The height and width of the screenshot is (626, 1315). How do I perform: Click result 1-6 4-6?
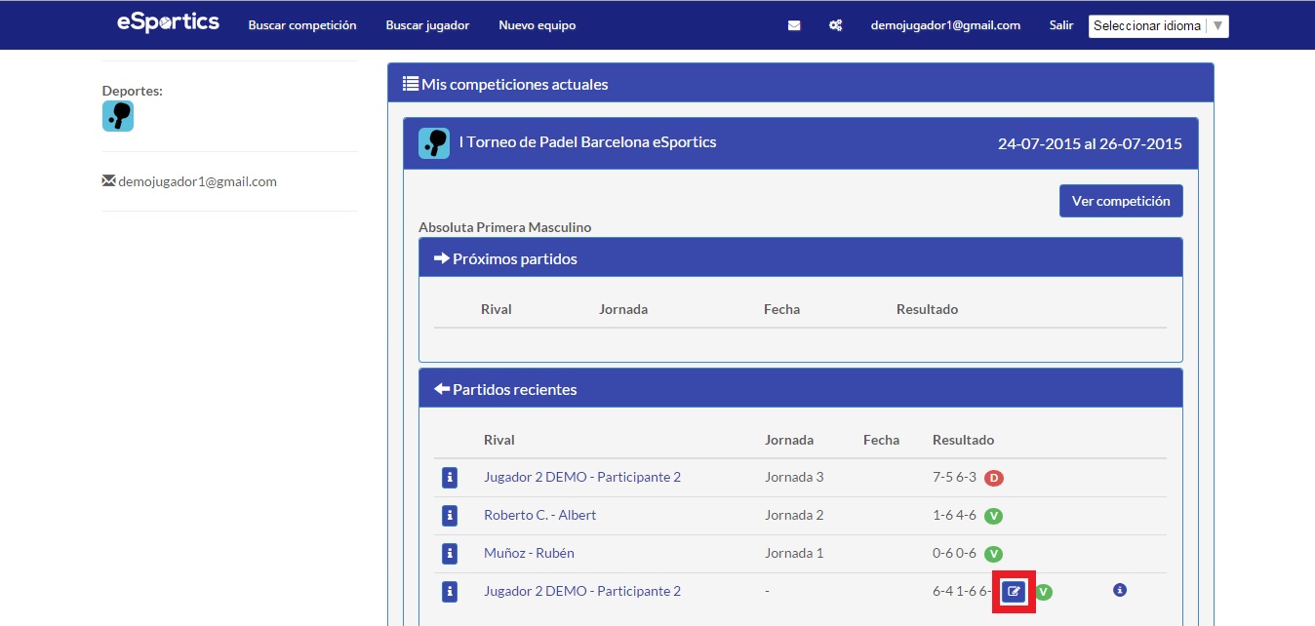coord(955,515)
